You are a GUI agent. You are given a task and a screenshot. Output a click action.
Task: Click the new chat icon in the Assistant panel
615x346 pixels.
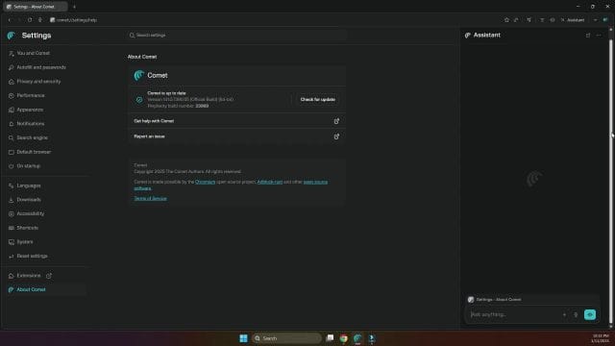point(587,36)
